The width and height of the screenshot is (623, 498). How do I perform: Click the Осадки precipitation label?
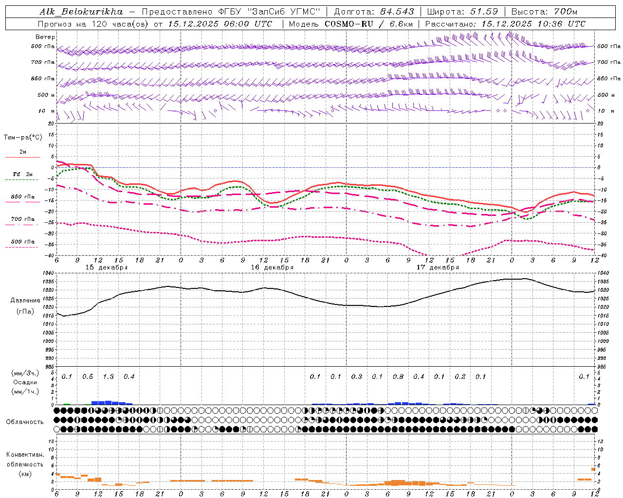[25, 382]
